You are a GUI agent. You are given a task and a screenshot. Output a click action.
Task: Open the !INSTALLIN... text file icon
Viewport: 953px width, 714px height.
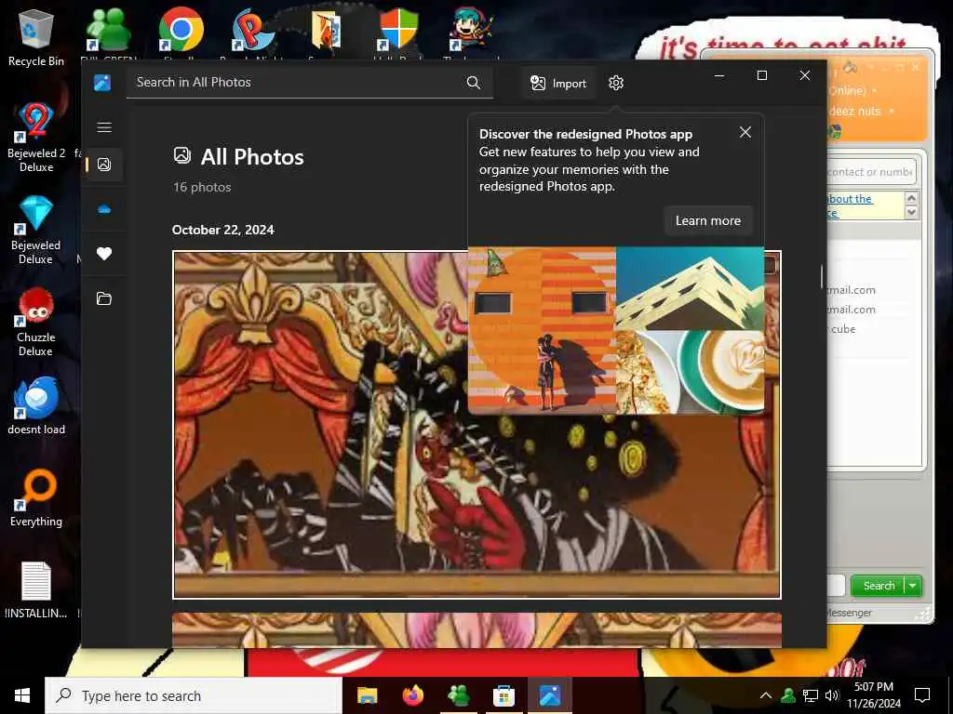click(36, 590)
